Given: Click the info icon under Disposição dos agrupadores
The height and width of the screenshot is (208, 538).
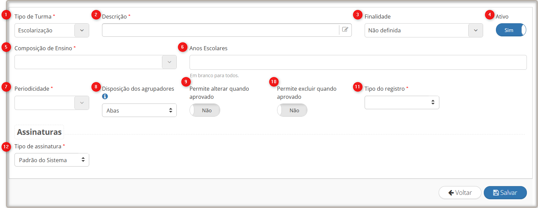Looking at the screenshot, I should (105, 96).
